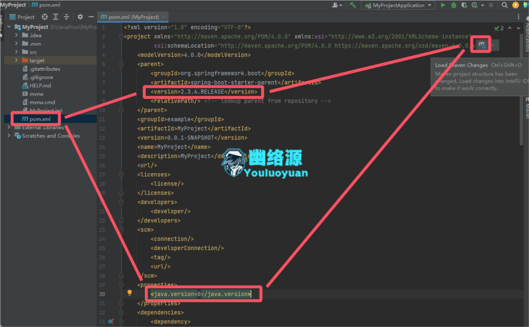The image size is (529, 327).
Task: Open MyProjectApplication run configuration dropdown
Action: [x=398, y=5]
